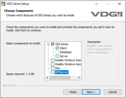Cancel the VDG Sense setup
The width and height of the screenshot is (126, 98).
click(x=113, y=92)
